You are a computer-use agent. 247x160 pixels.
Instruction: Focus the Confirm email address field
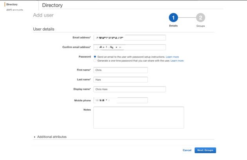(x=129, y=47)
